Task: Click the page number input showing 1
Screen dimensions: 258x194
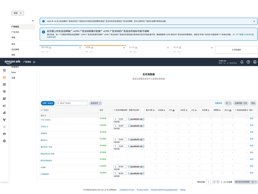Action: coord(208,182)
